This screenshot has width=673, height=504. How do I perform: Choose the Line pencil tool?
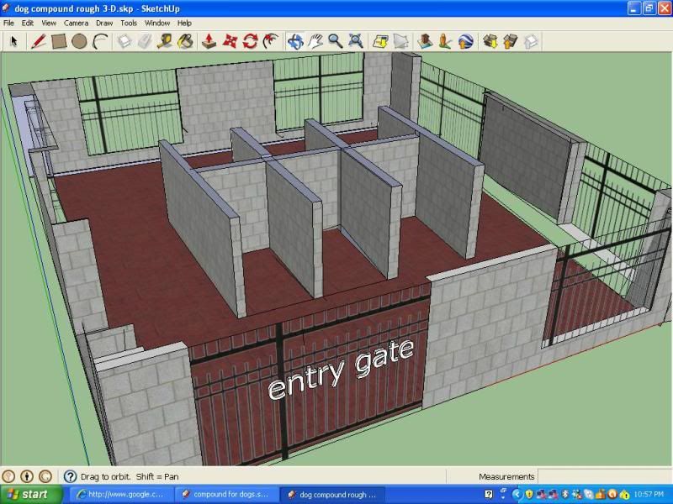point(38,40)
